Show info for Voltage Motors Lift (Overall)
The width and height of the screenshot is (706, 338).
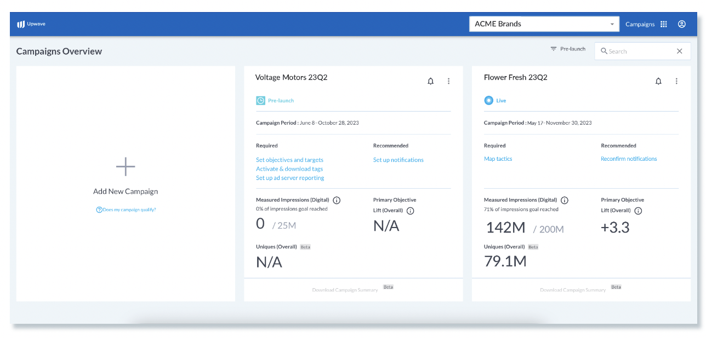(x=410, y=211)
